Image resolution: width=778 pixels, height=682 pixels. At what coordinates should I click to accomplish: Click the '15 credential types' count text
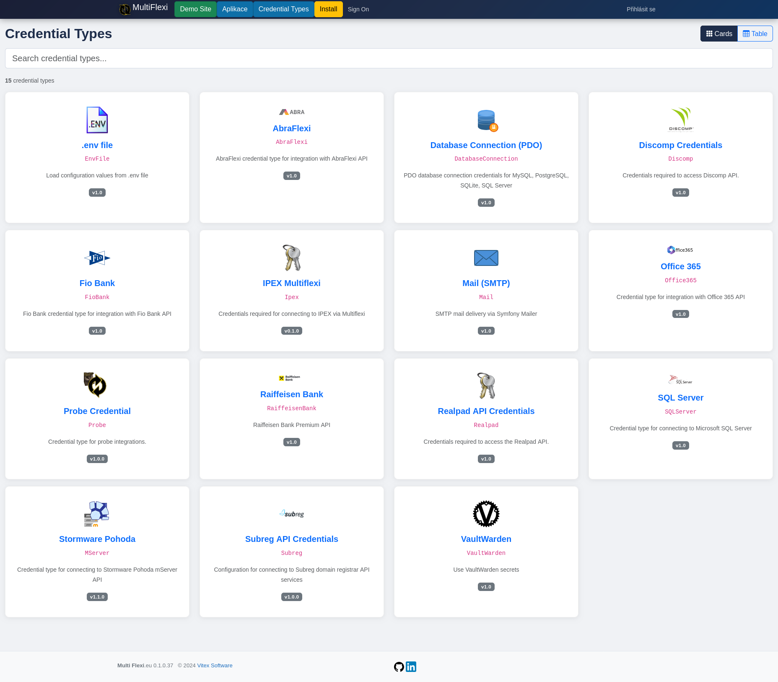pyautogui.click(x=30, y=81)
